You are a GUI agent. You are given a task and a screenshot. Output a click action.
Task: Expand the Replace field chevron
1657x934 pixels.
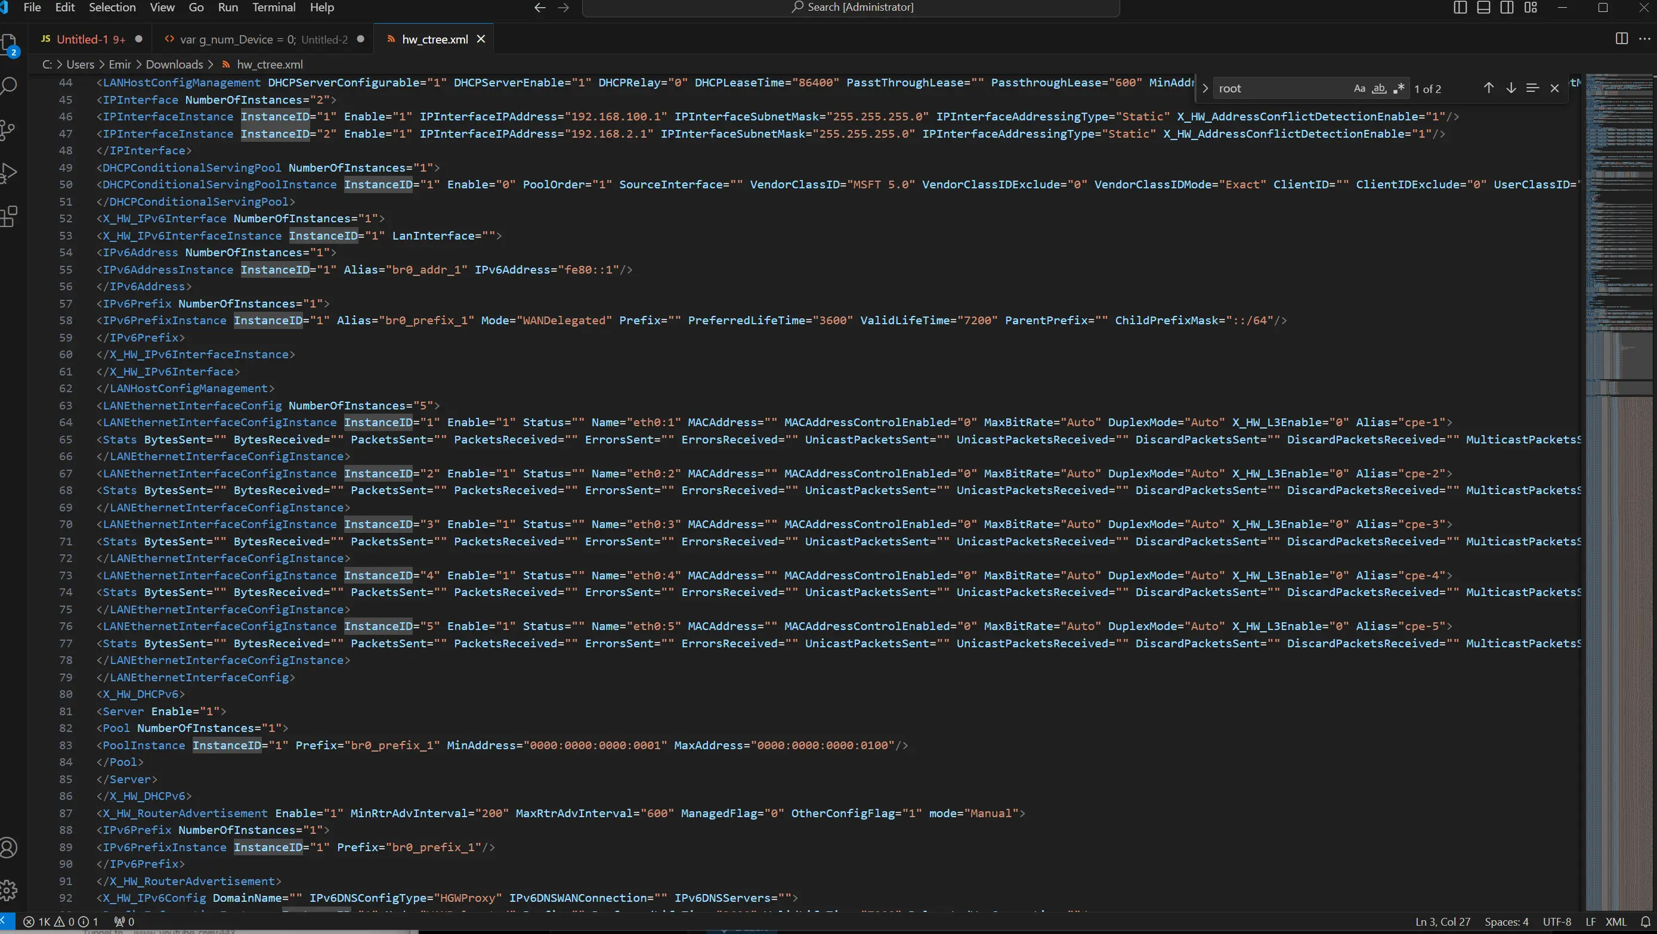[x=1205, y=89]
